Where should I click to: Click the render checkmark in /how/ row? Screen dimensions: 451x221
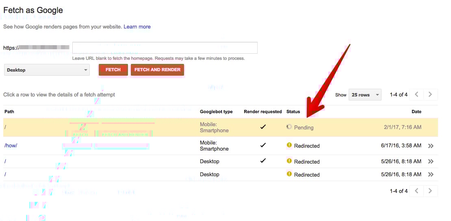(x=262, y=145)
